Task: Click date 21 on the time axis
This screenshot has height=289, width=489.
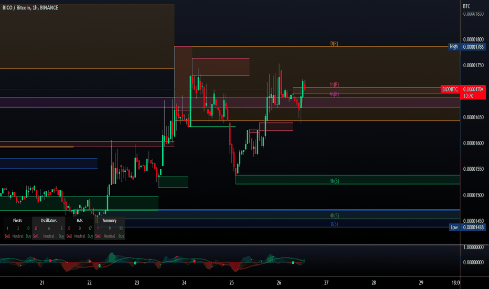Action: point(42,283)
